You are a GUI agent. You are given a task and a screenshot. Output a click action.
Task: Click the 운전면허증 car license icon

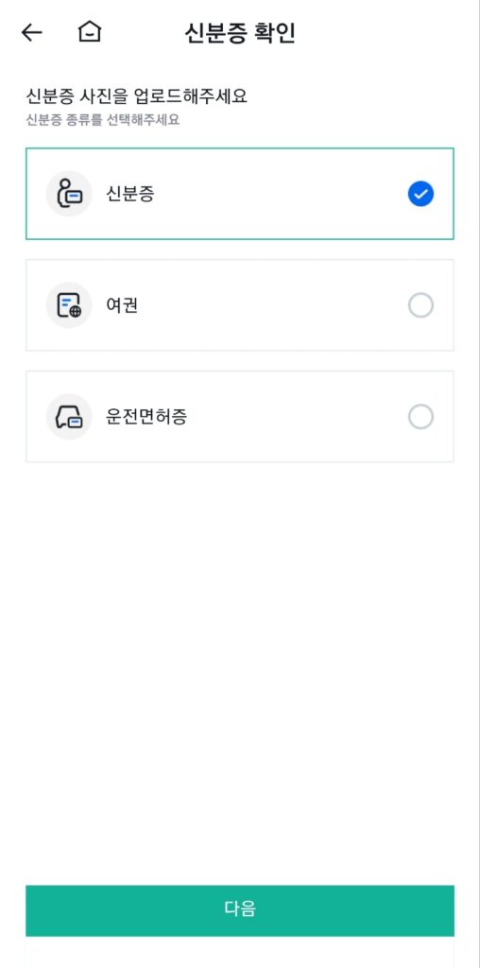pos(69,417)
